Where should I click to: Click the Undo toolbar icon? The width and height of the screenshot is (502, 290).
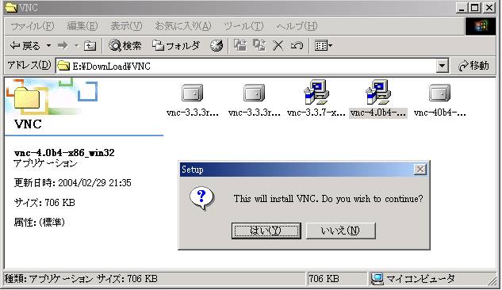[x=297, y=46]
